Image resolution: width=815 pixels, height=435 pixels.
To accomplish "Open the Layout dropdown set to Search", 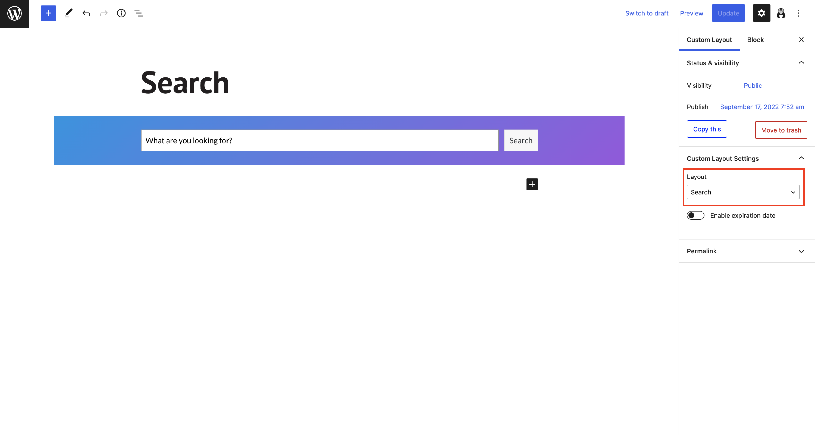I will point(742,192).
